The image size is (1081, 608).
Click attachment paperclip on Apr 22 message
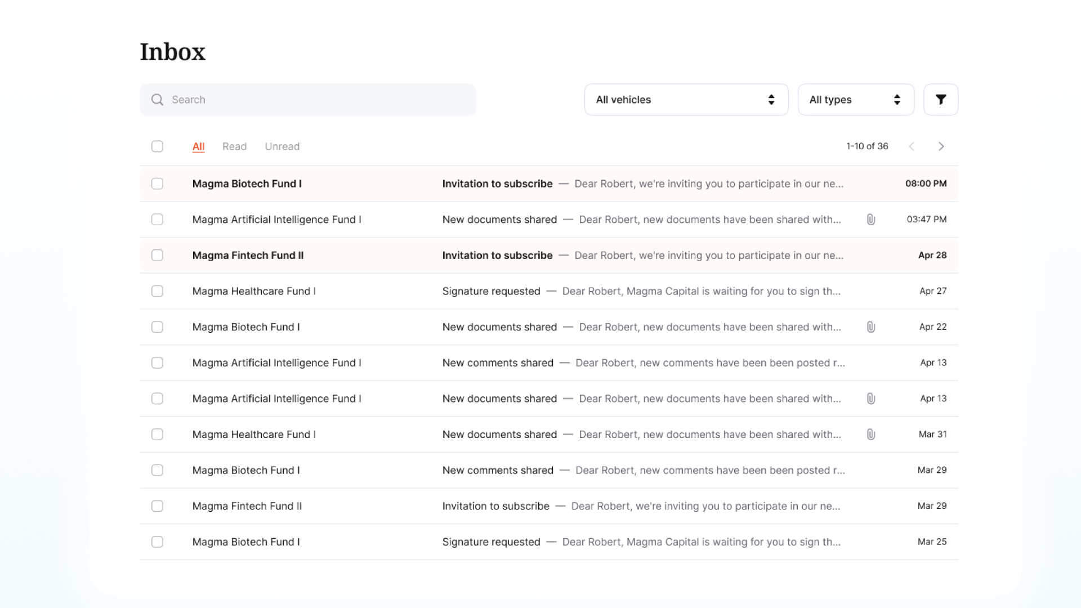[871, 327]
